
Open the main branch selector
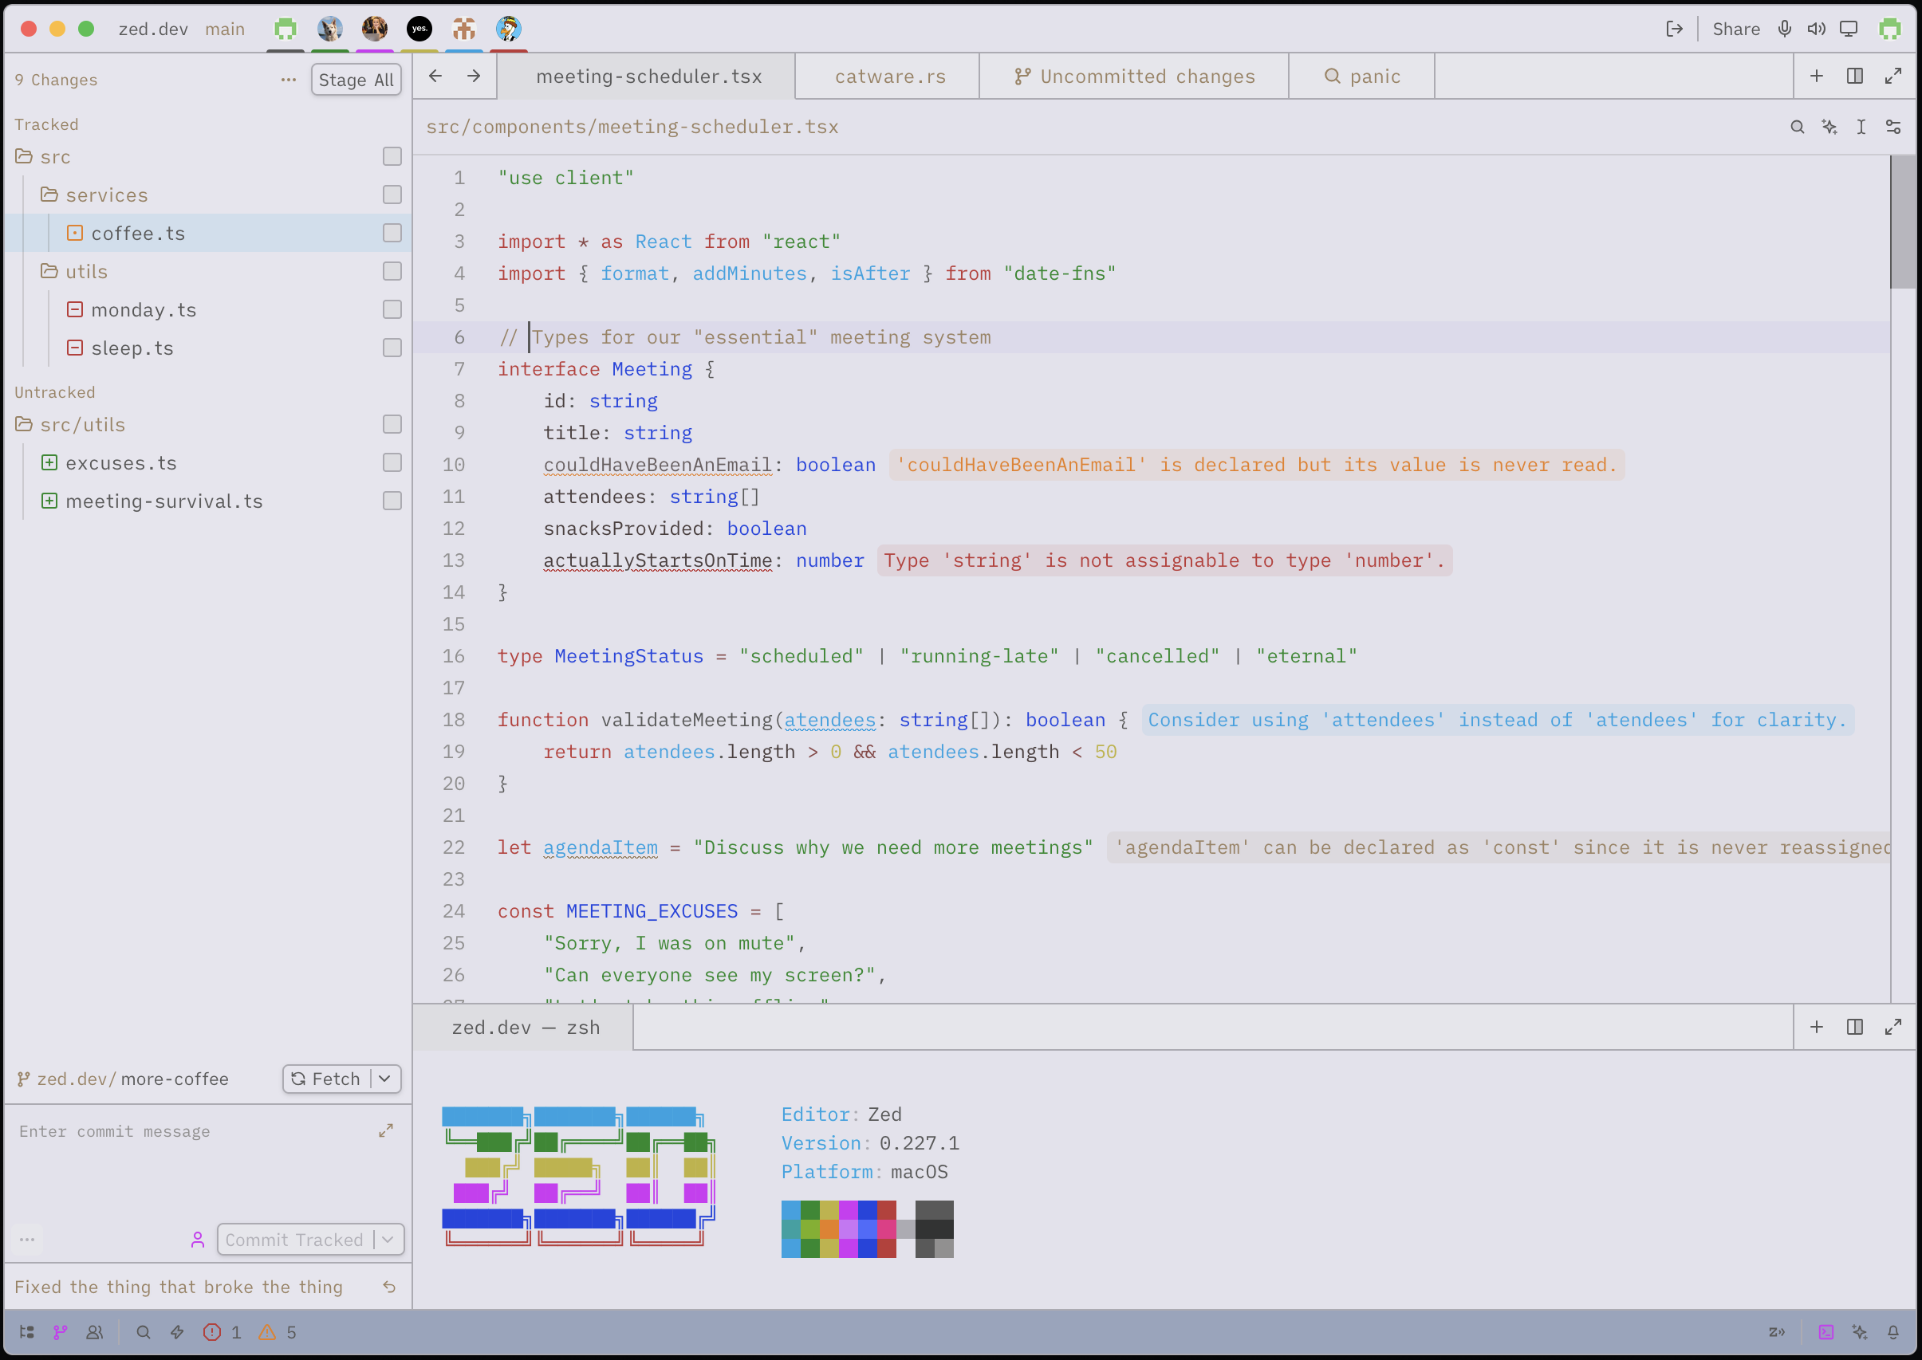coord(226,29)
